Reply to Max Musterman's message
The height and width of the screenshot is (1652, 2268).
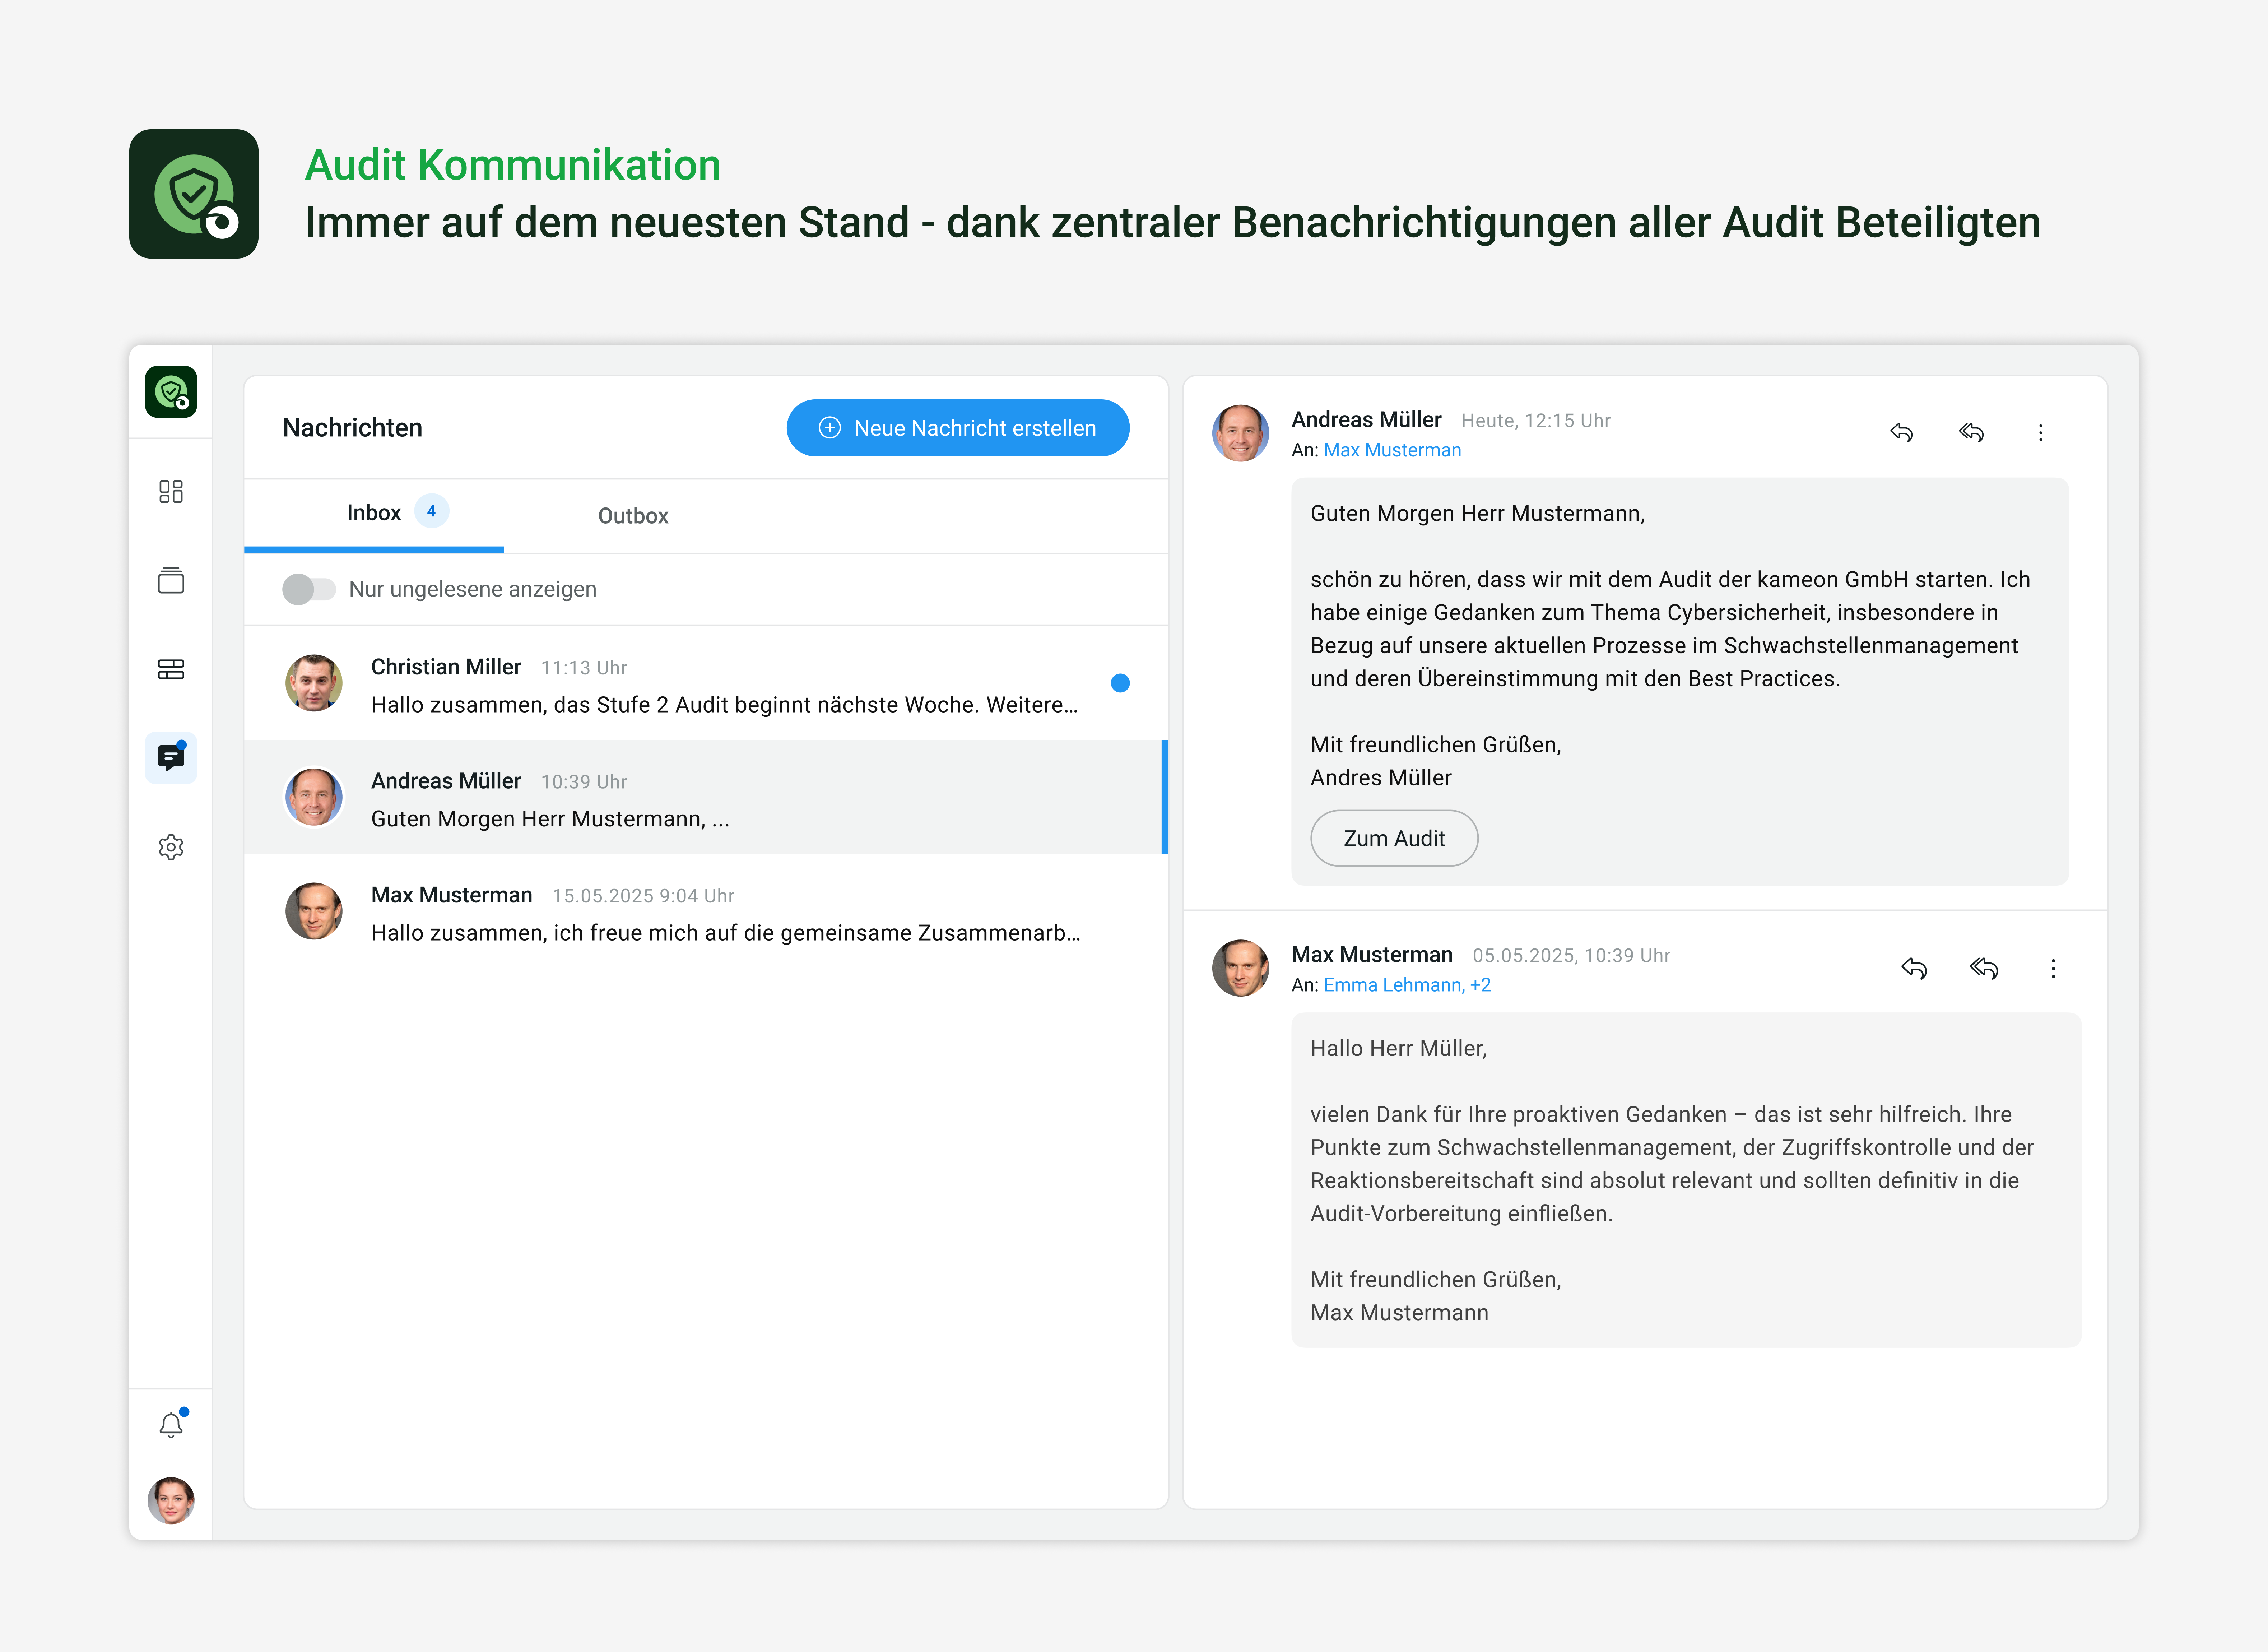[x=1914, y=968]
